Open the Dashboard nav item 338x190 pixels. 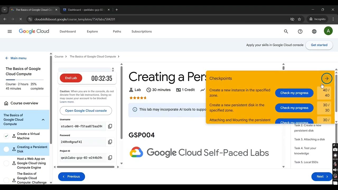pos(68,31)
